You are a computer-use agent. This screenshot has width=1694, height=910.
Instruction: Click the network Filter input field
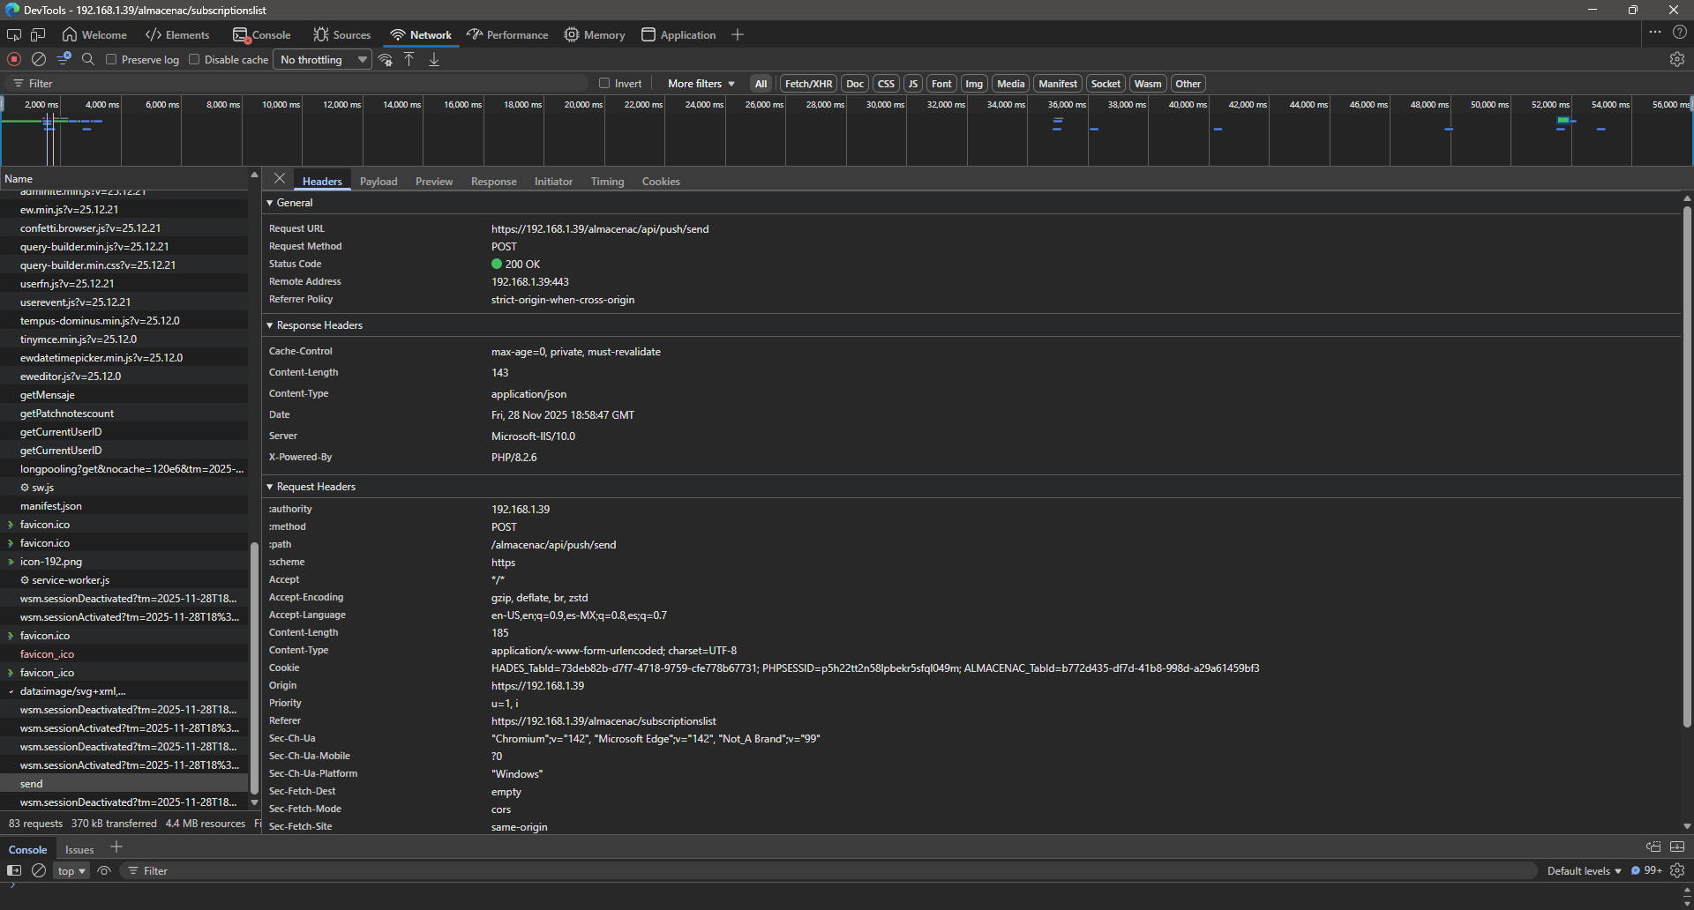pyautogui.click(x=300, y=83)
